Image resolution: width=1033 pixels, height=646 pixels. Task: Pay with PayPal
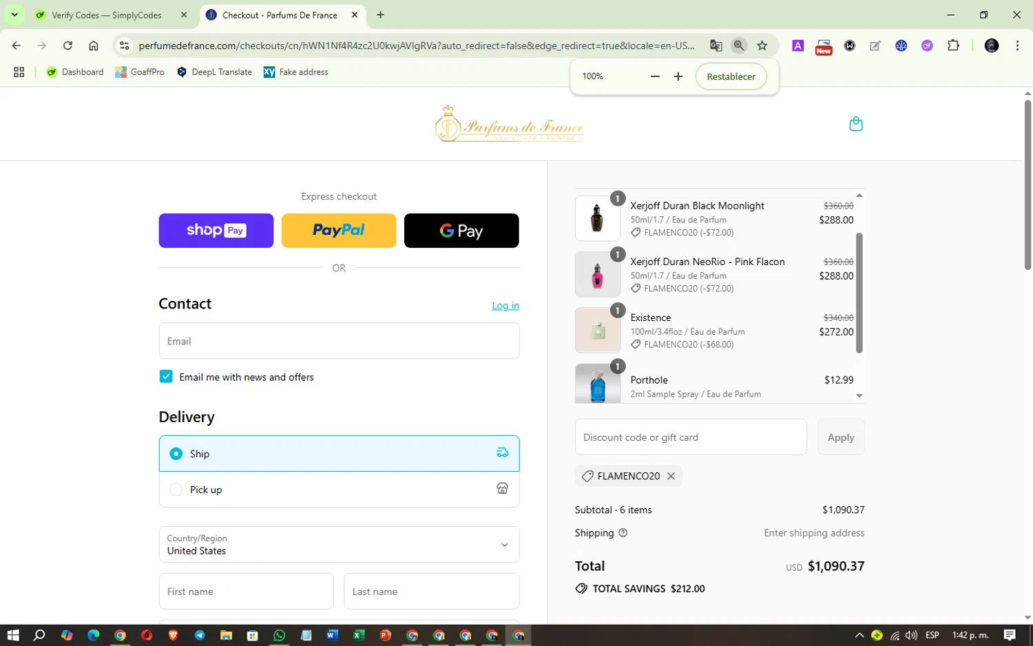pyautogui.click(x=339, y=231)
